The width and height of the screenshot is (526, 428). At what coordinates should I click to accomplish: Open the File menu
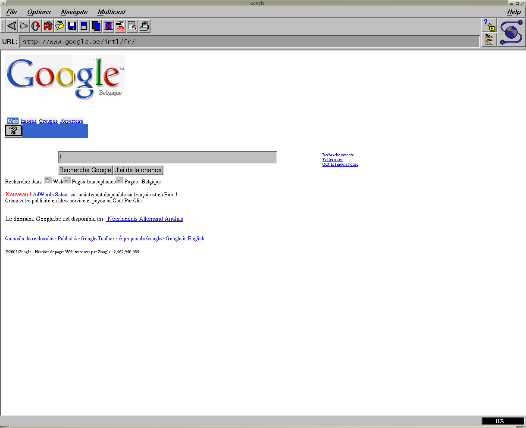tap(12, 12)
